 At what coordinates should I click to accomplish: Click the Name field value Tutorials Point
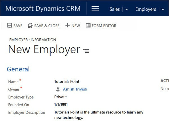(67, 82)
